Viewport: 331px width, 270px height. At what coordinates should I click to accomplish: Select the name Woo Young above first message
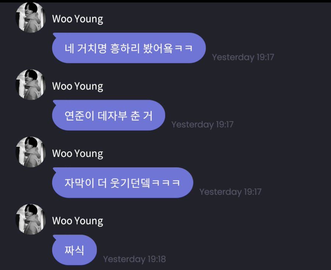click(78, 19)
